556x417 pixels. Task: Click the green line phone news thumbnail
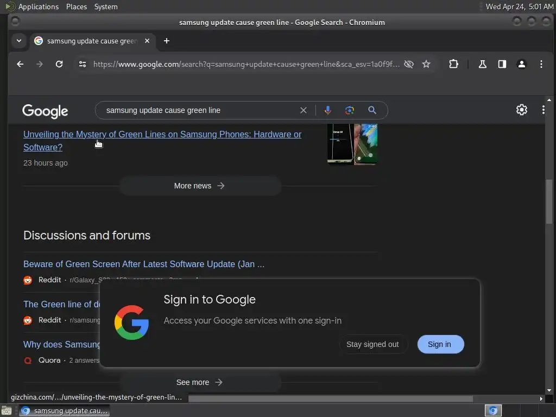coord(352,144)
